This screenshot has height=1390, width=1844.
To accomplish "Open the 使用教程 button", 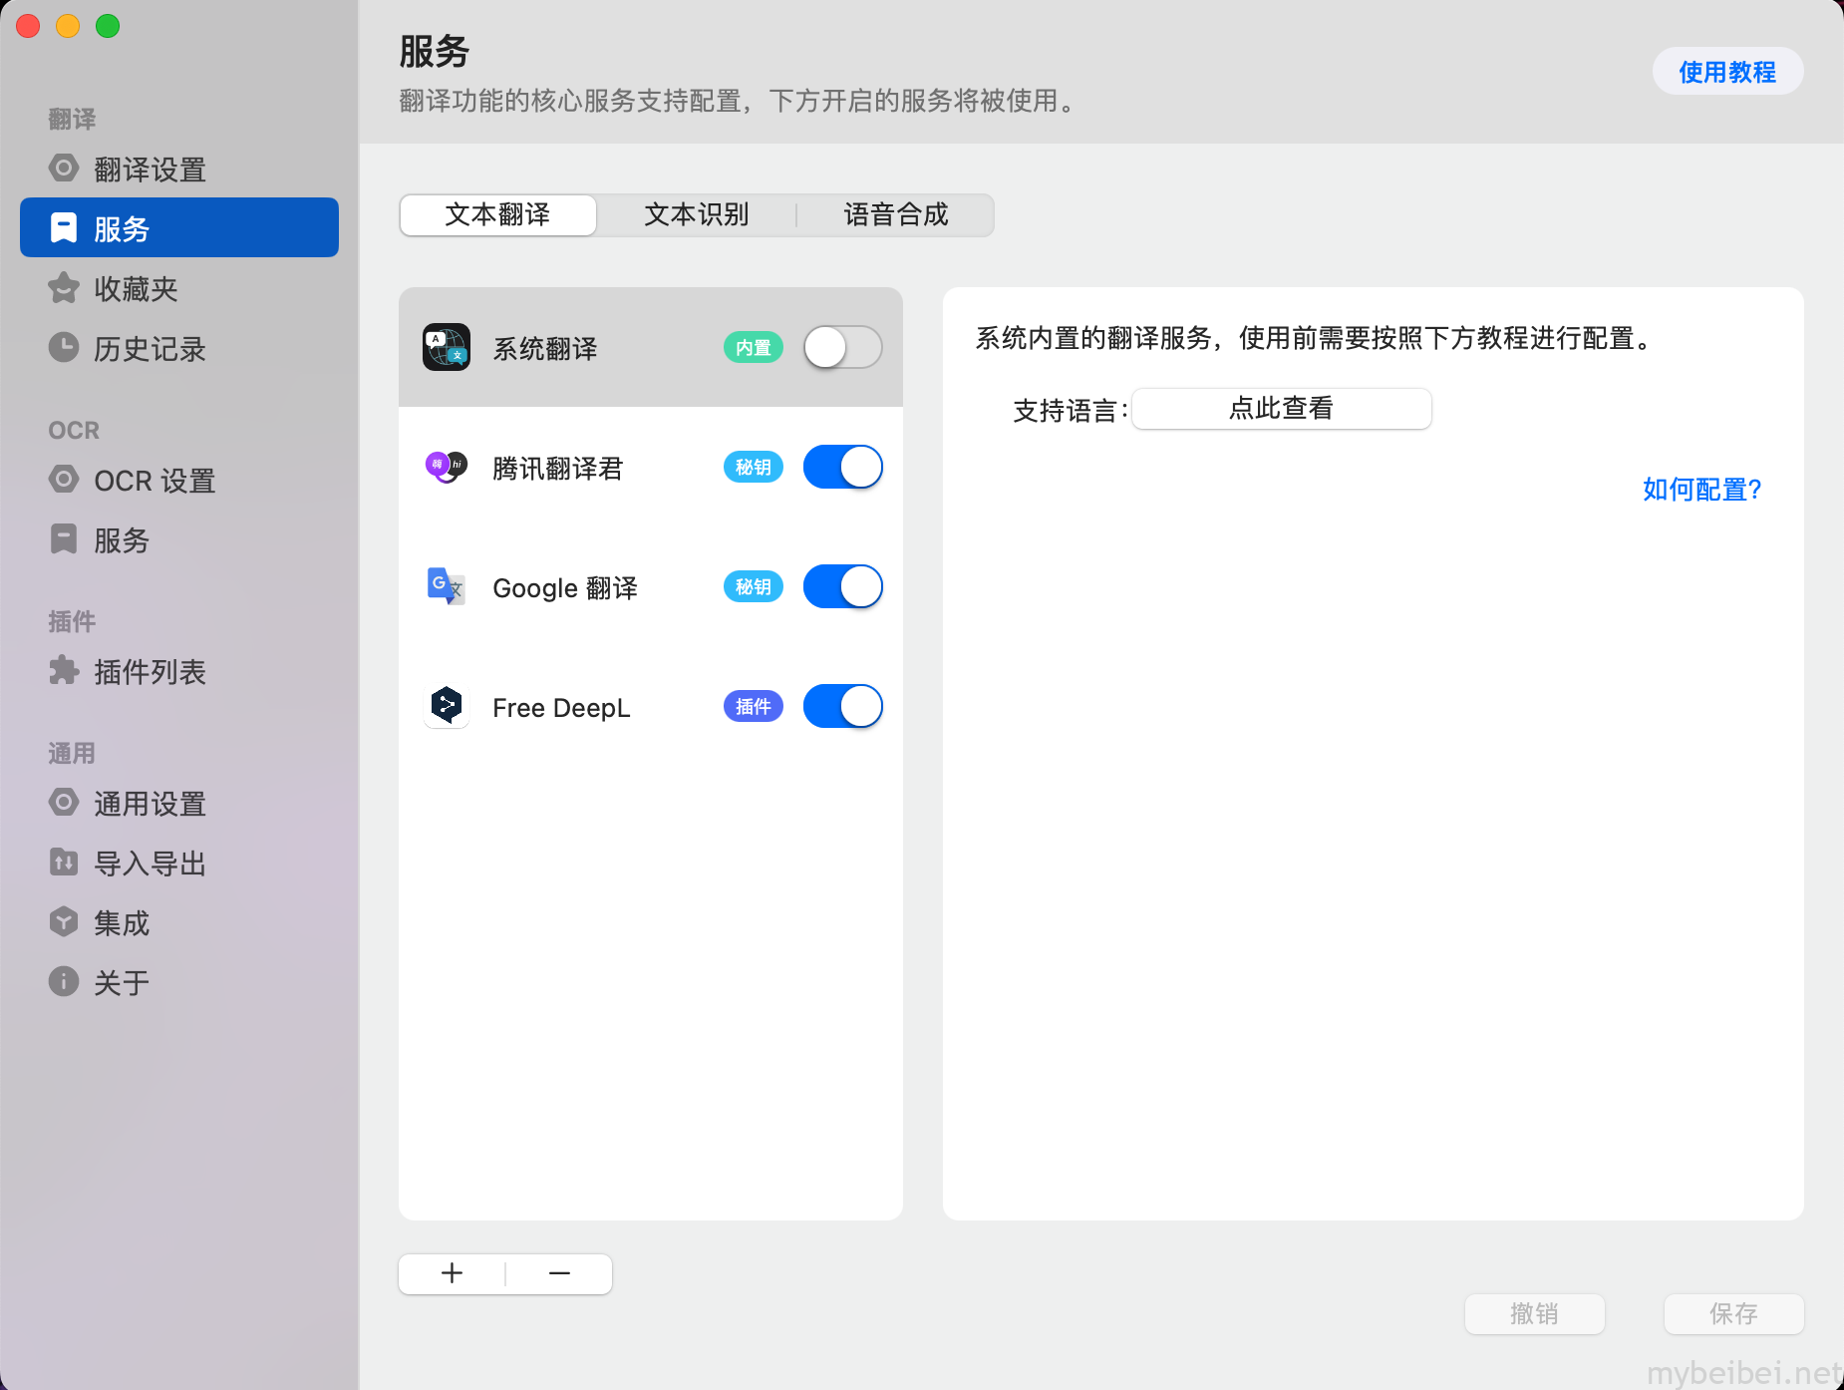I will [1727, 72].
